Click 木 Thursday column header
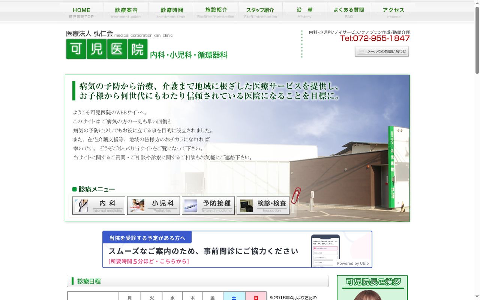 coord(192,296)
